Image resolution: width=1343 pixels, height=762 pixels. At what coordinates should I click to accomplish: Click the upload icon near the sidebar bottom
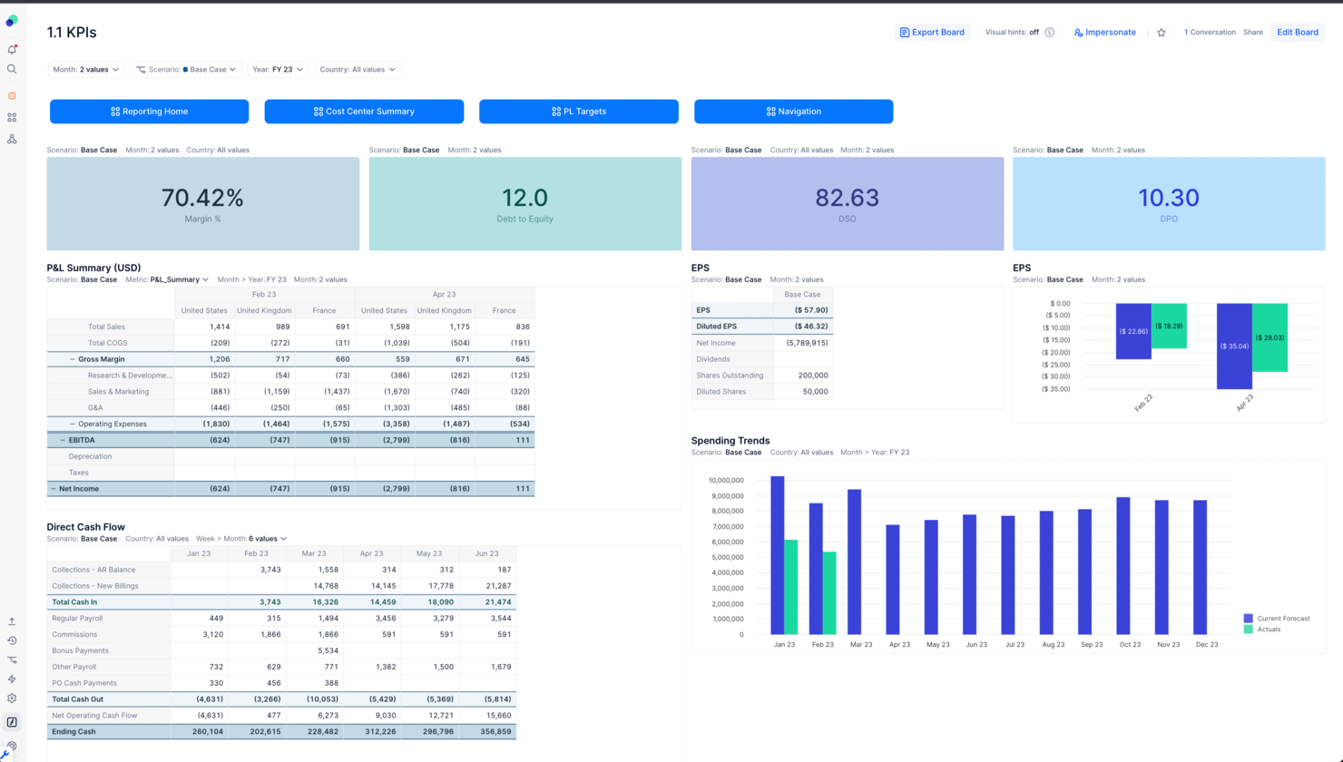click(12, 620)
